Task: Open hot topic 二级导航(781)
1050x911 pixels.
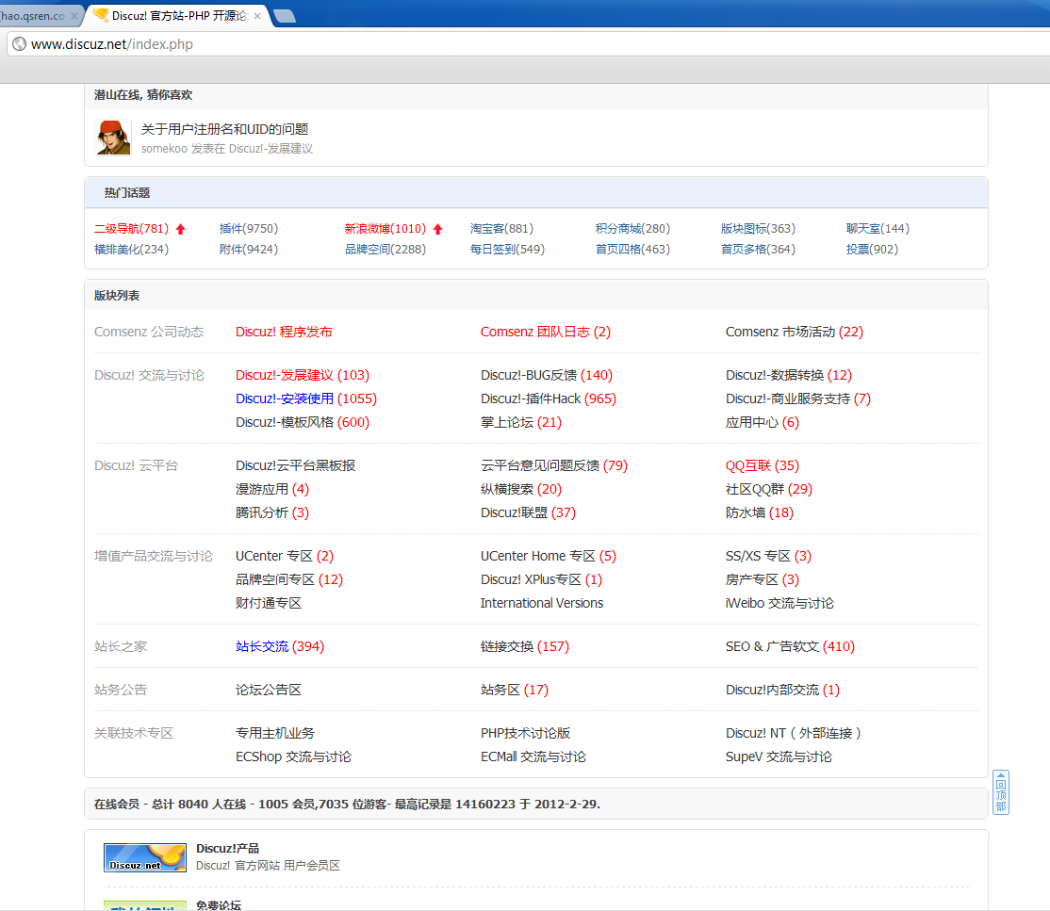Action: 131,229
